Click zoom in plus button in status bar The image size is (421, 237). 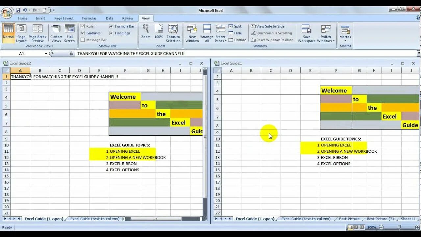(x=417, y=227)
